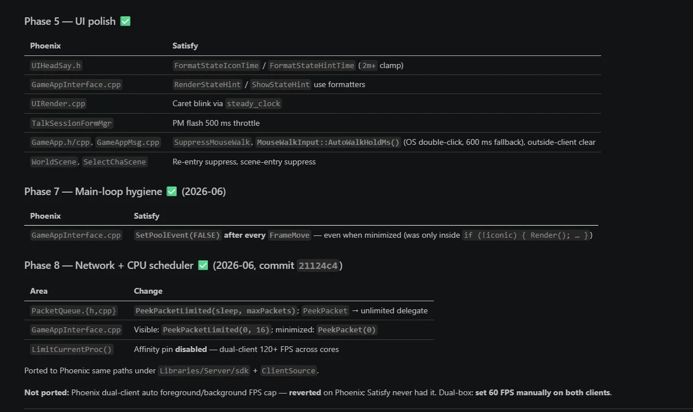Click the "Phase 7 — Main-loop hygiene" heading text
693x412 pixels.
[93, 192]
